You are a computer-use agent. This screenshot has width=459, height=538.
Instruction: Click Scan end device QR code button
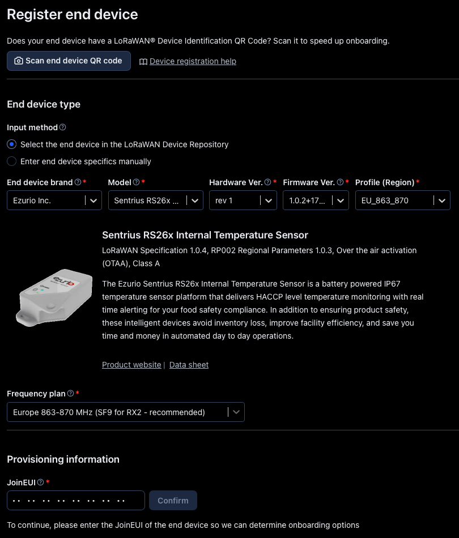pos(69,61)
